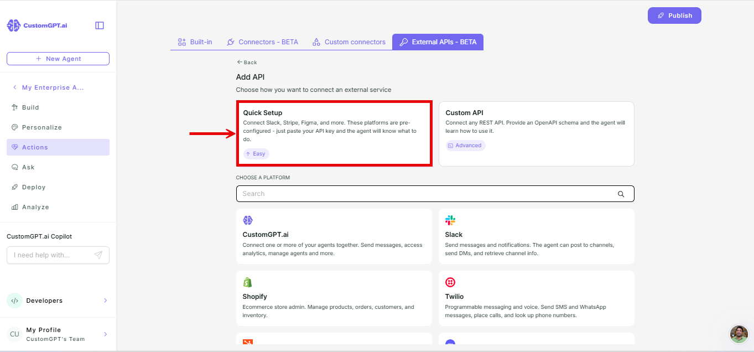This screenshot has height=352, width=754.
Task: Click the Connectors plug icon
Action: click(x=231, y=42)
